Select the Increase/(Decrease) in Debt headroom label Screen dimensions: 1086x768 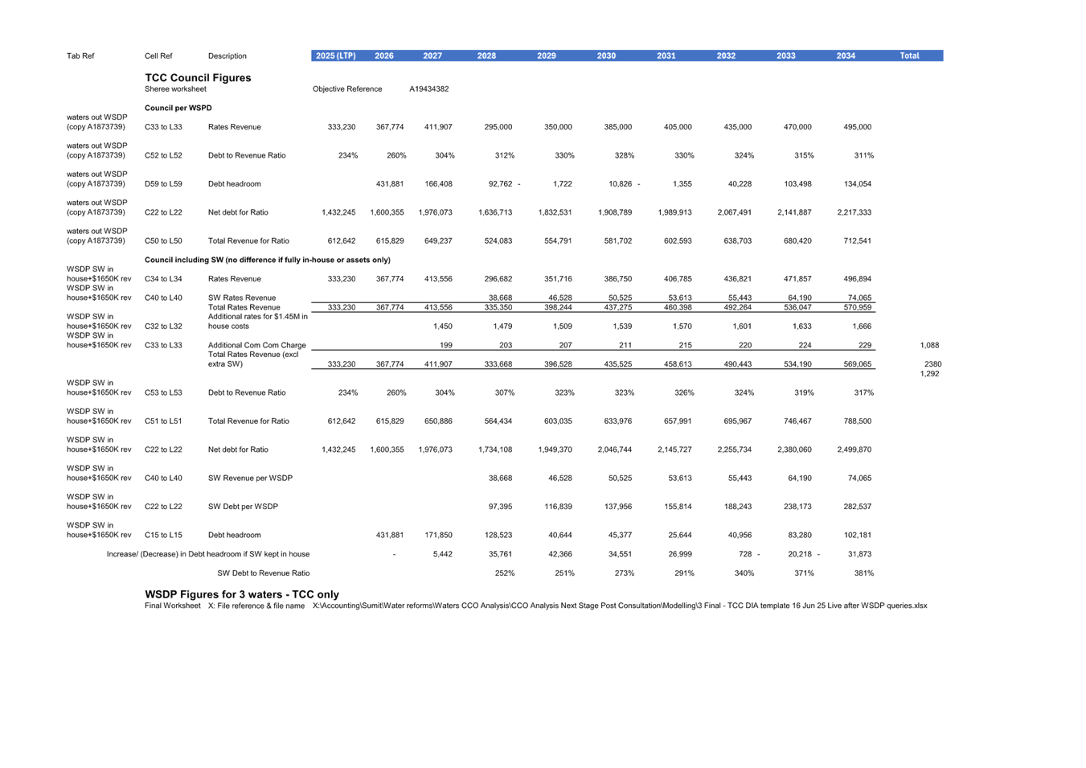[x=208, y=554]
